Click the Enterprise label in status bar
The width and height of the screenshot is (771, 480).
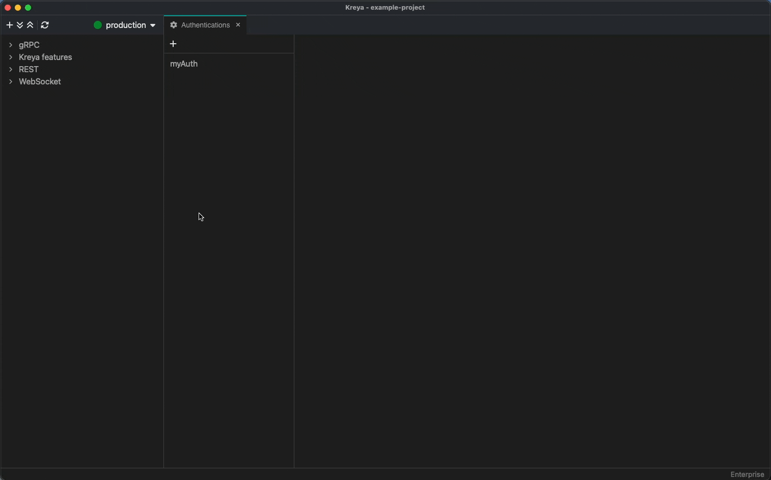click(x=747, y=474)
